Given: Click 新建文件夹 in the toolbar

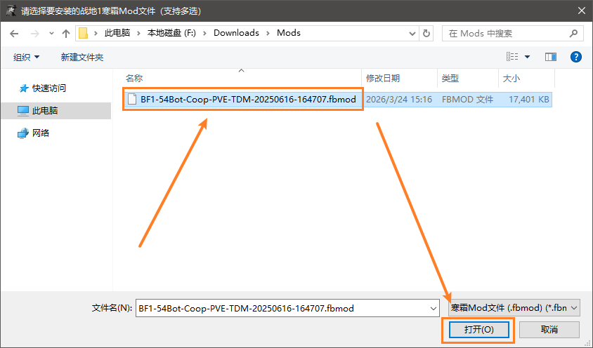Looking at the screenshot, I should (x=82, y=57).
